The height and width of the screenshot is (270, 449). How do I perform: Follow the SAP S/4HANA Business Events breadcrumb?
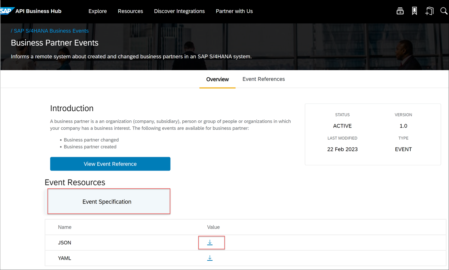click(51, 31)
